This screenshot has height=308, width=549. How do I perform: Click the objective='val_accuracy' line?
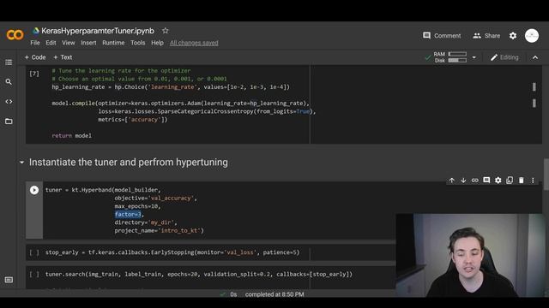click(156, 198)
